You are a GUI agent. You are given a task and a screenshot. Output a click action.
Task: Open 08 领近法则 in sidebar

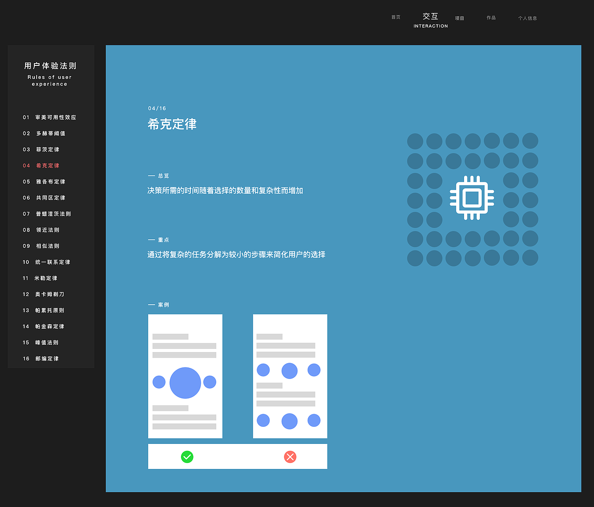click(41, 230)
